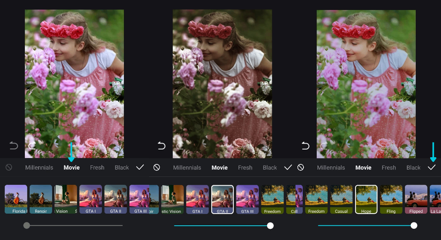Open Millennials category on the middle screen
441x240 pixels.
(x=187, y=168)
